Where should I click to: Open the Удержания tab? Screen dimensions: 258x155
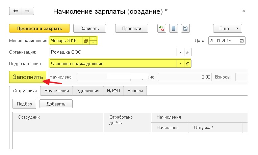pos(88,91)
